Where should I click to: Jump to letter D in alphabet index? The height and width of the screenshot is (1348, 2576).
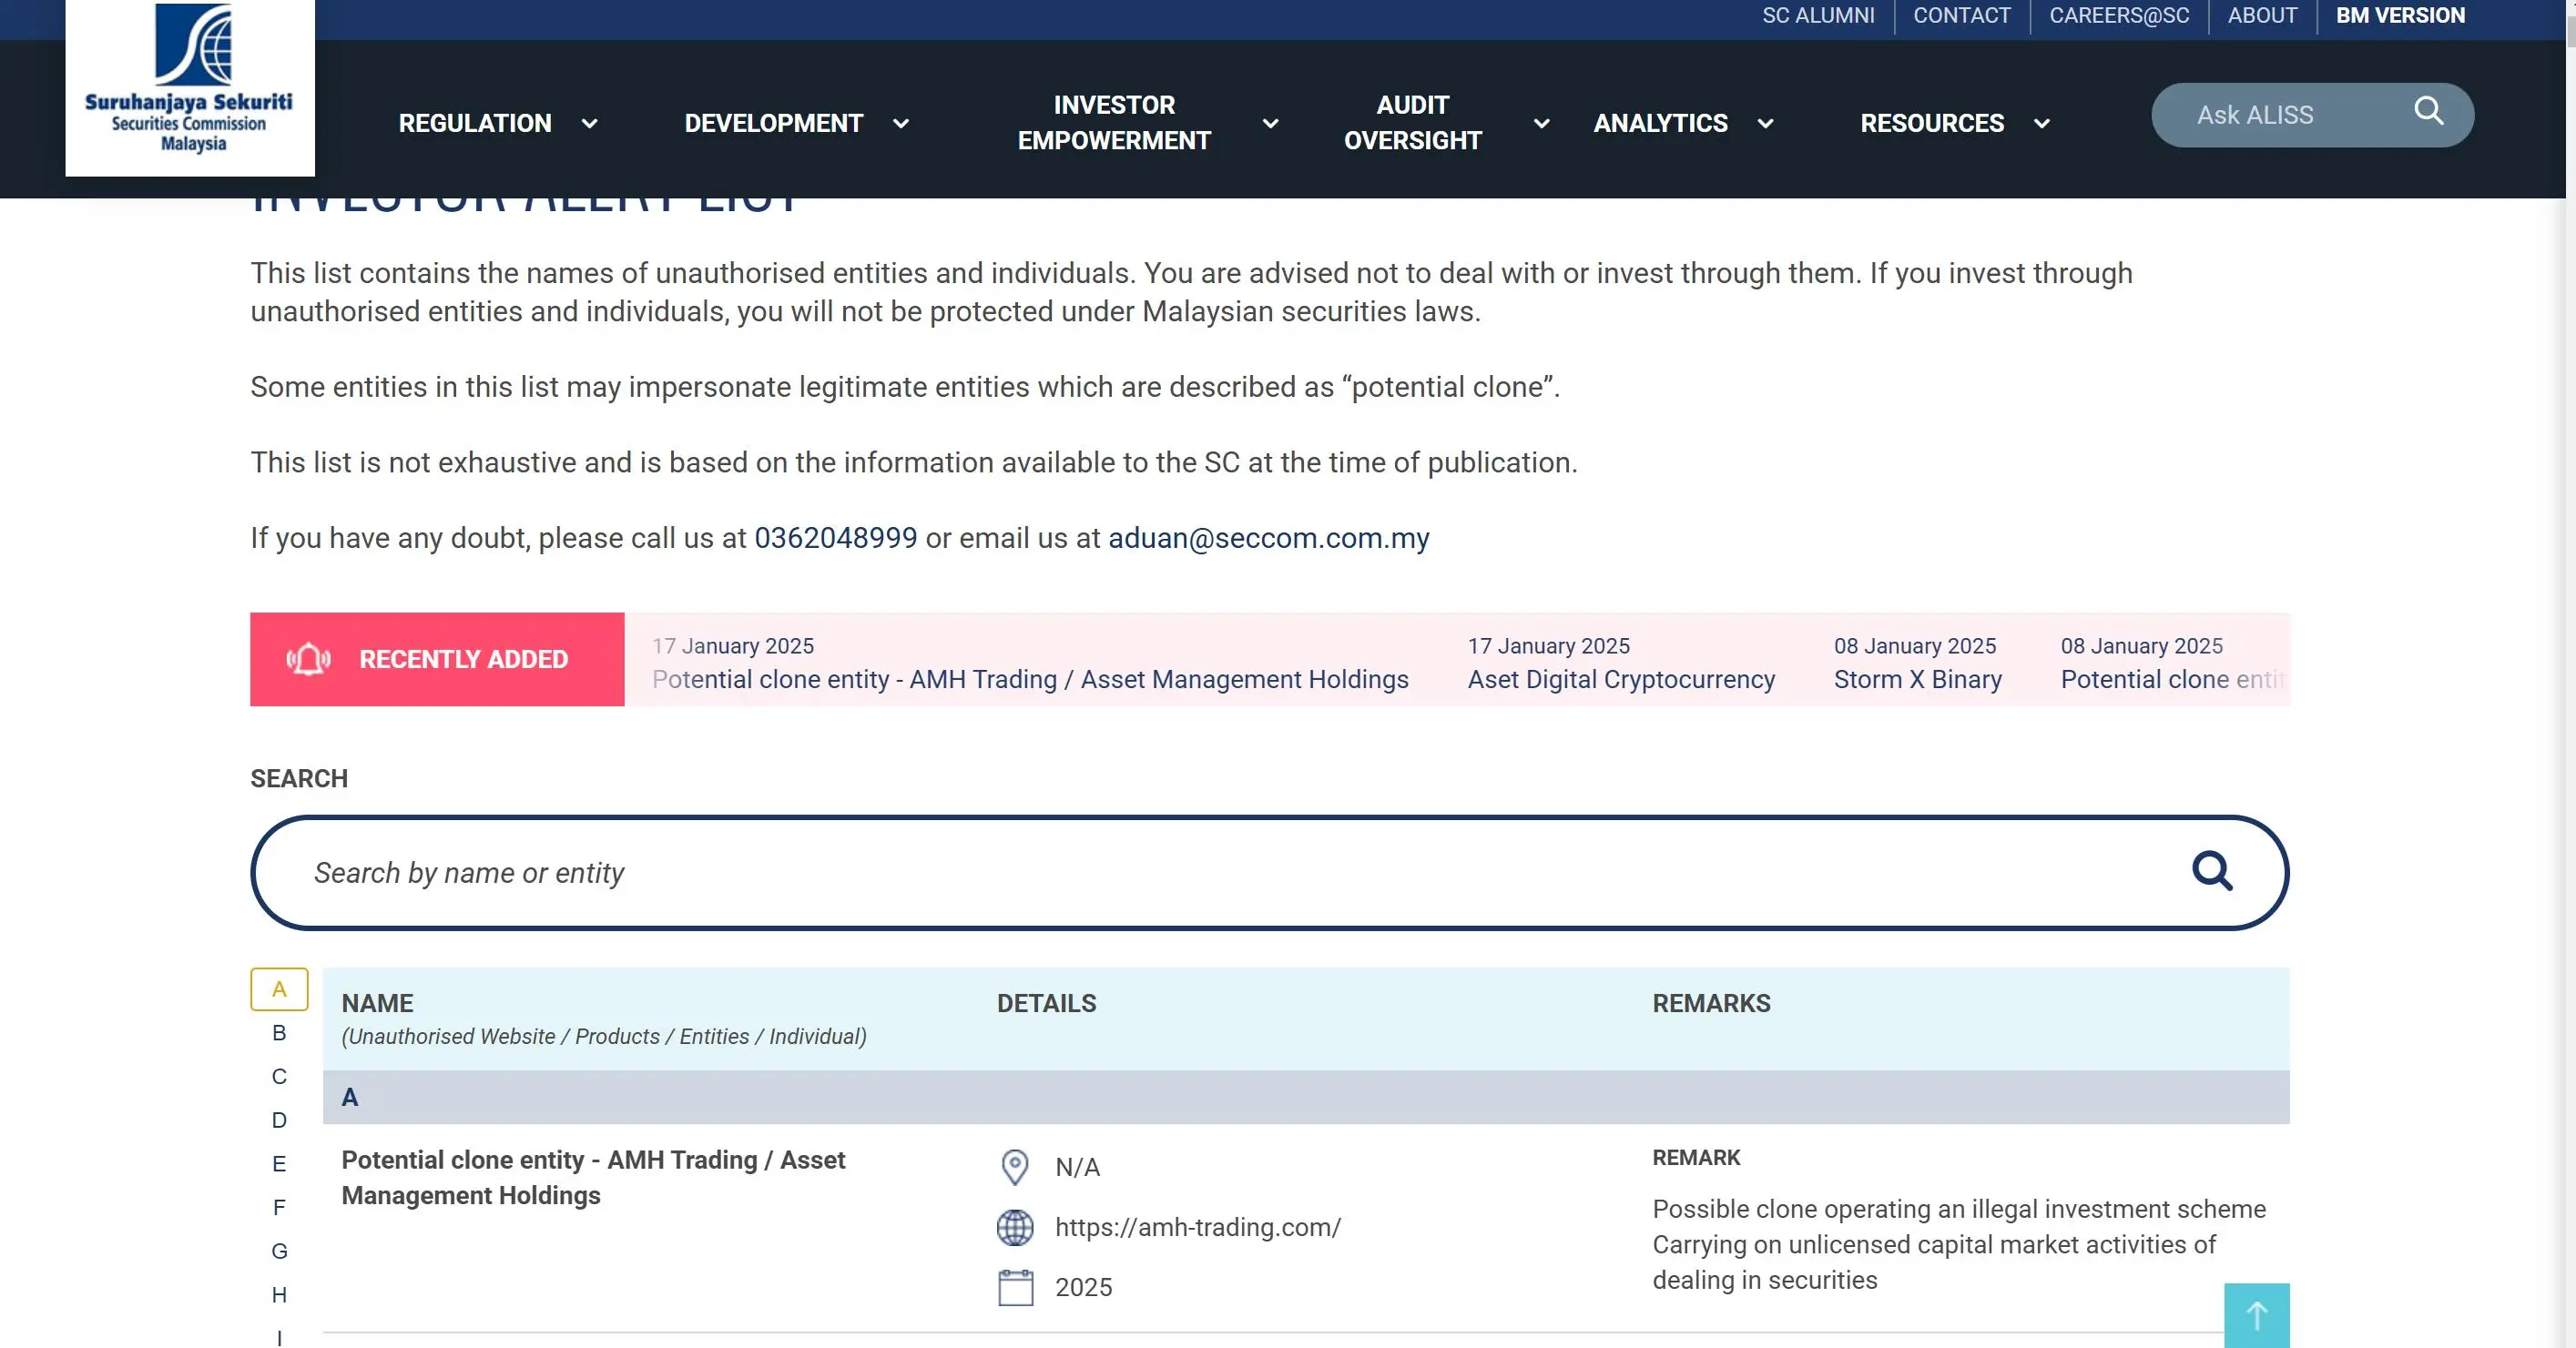[x=279, y=1120]
